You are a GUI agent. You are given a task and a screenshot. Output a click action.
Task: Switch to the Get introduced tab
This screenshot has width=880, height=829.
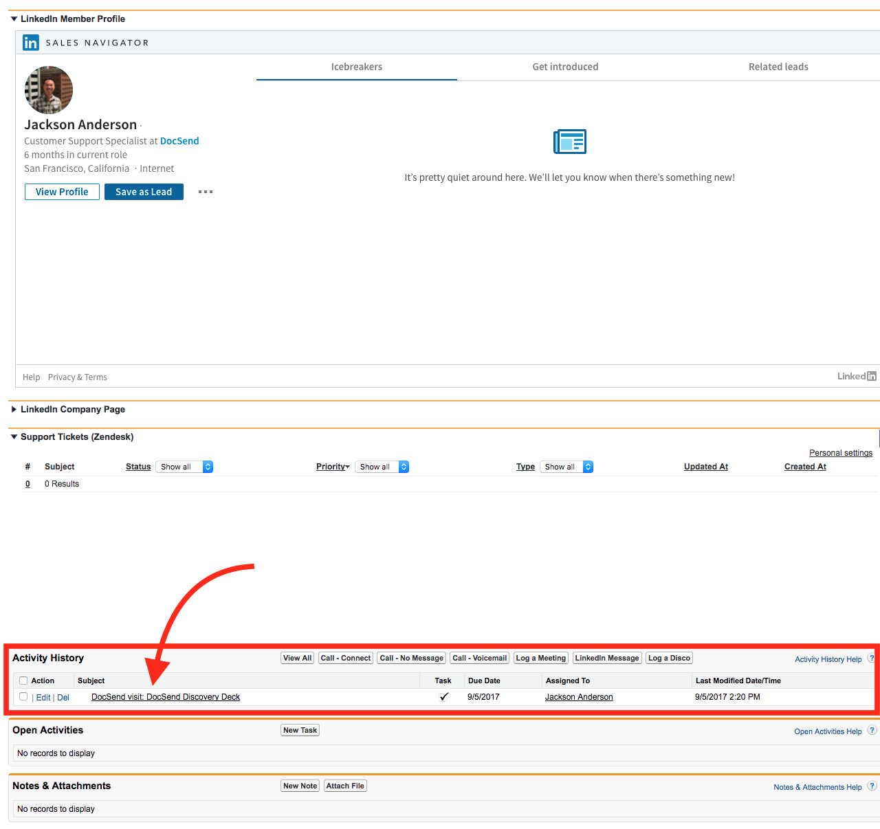tap(565, 67)
